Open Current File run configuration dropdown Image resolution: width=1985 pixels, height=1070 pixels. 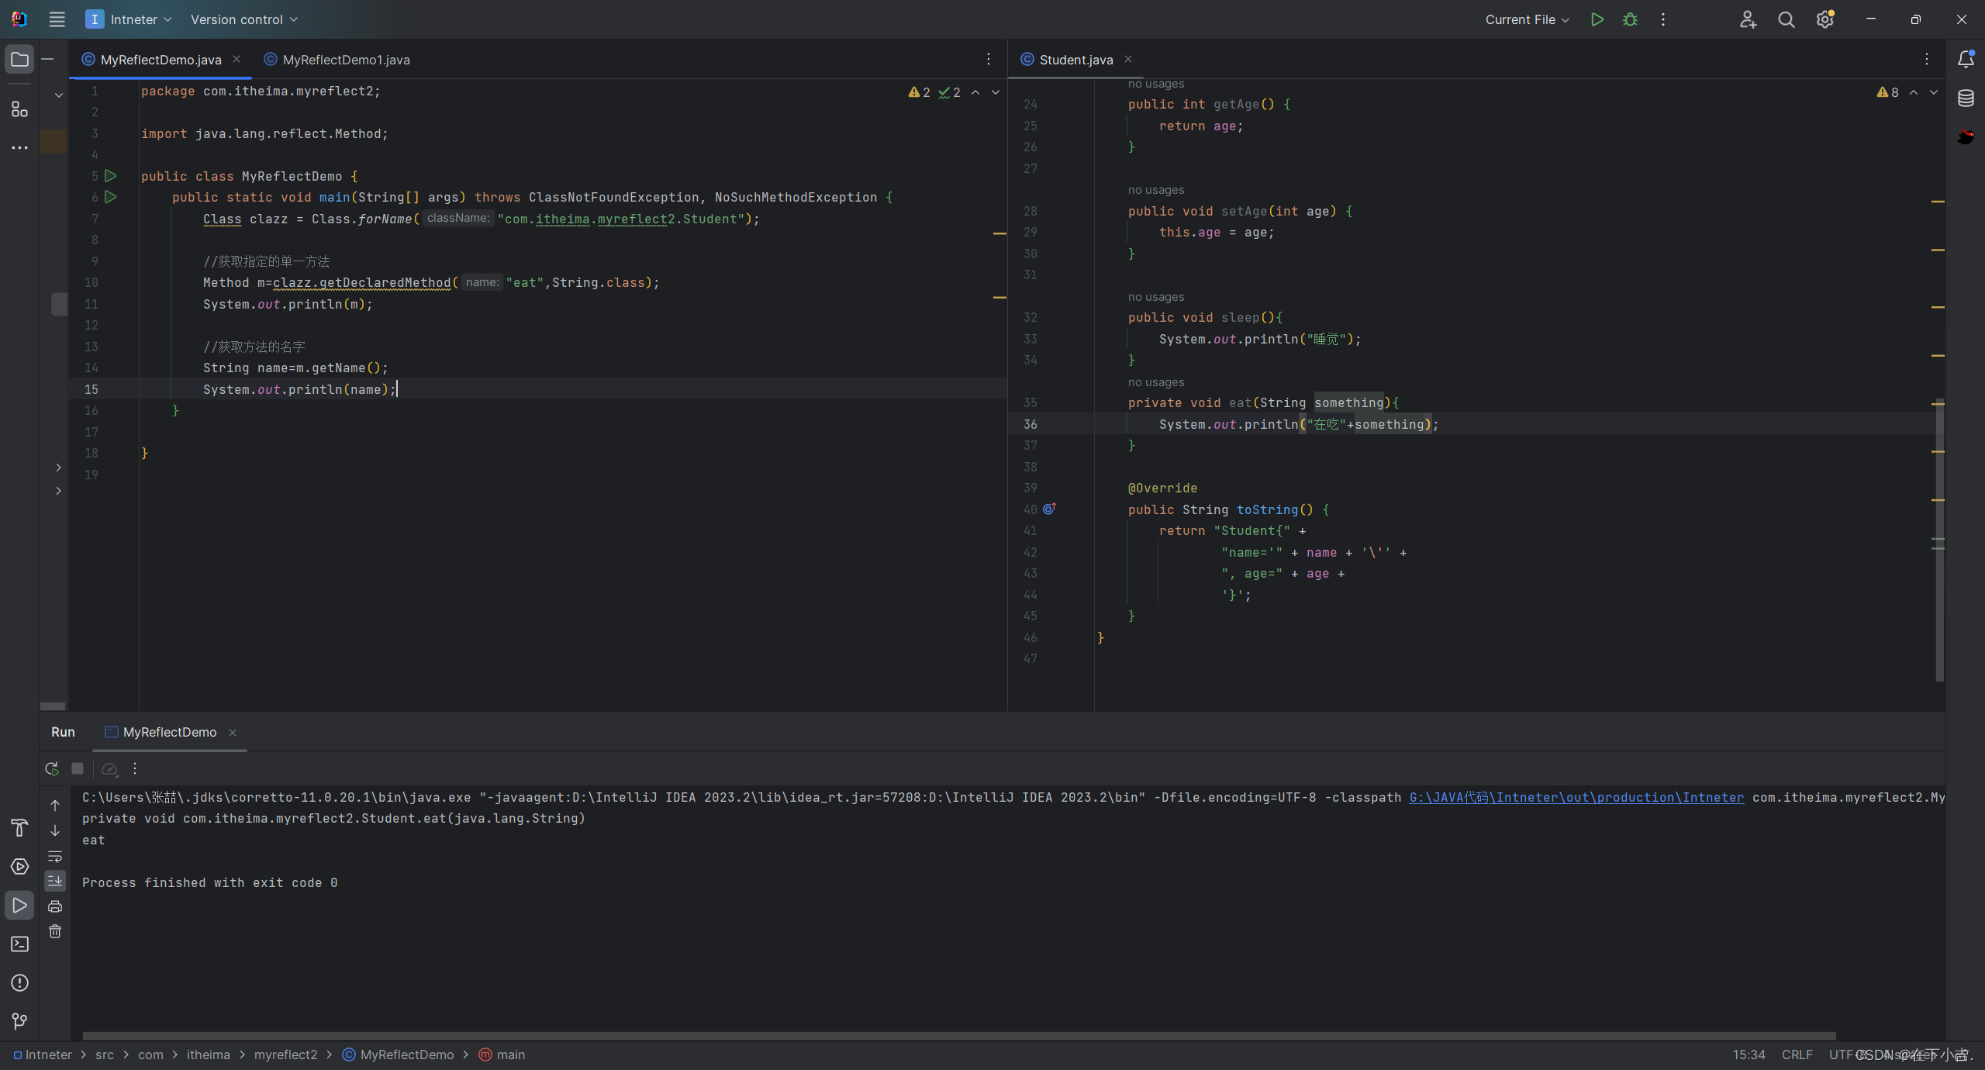[x=1527, y=19]
